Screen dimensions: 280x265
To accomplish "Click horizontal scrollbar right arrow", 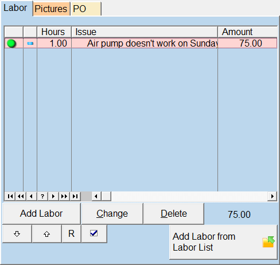I will [x=273, y=196].
